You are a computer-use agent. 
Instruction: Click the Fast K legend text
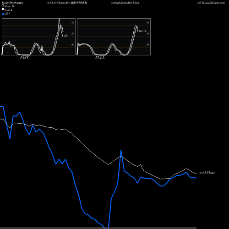click(x=9, y=10)
